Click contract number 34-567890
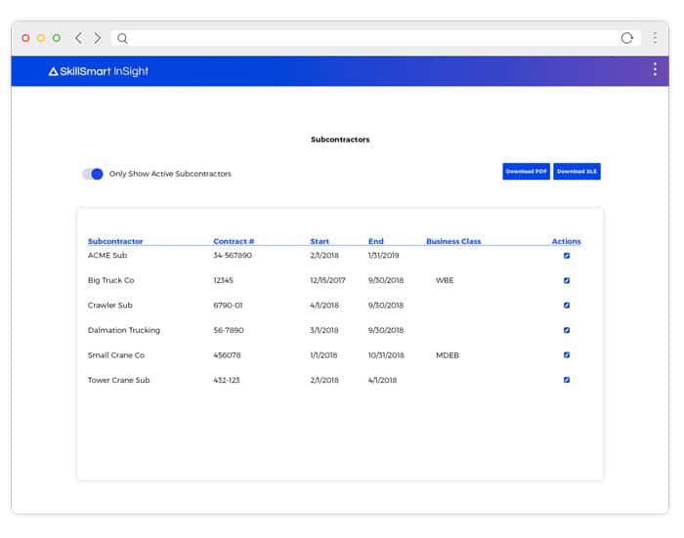 [x=233, y=255]
